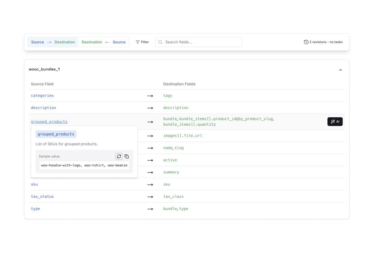Screen dimensions: 372x260
Task: Click the AI mapping button for grouped_products
Action: 335,121
